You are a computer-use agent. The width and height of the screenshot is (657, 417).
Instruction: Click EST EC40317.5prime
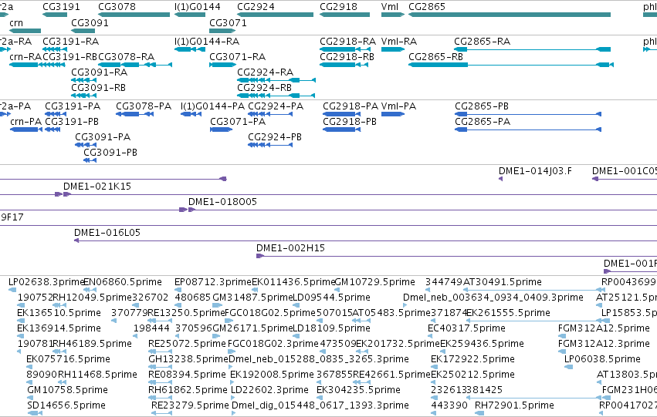pos(466,328)
